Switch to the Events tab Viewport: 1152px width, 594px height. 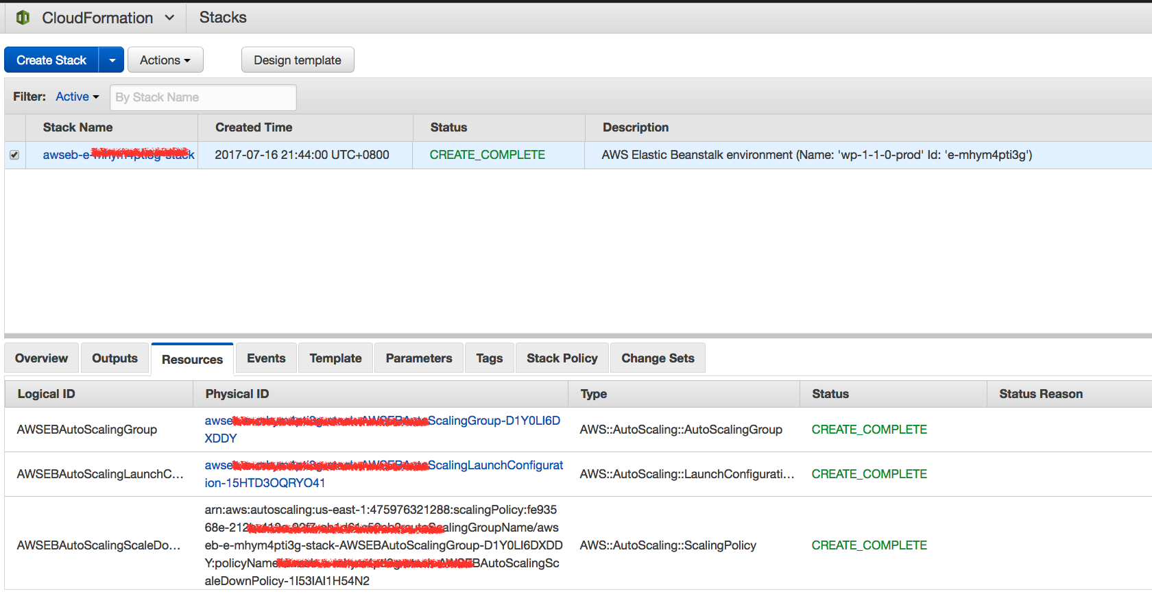266,358
